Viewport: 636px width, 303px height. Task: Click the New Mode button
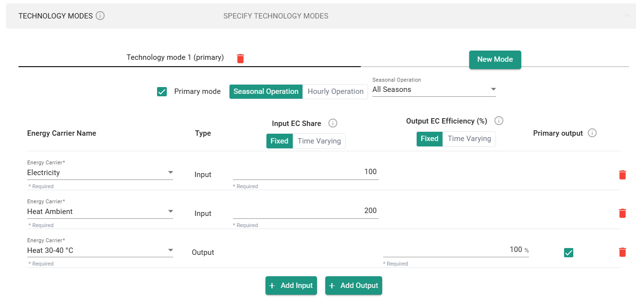[495, 59]
